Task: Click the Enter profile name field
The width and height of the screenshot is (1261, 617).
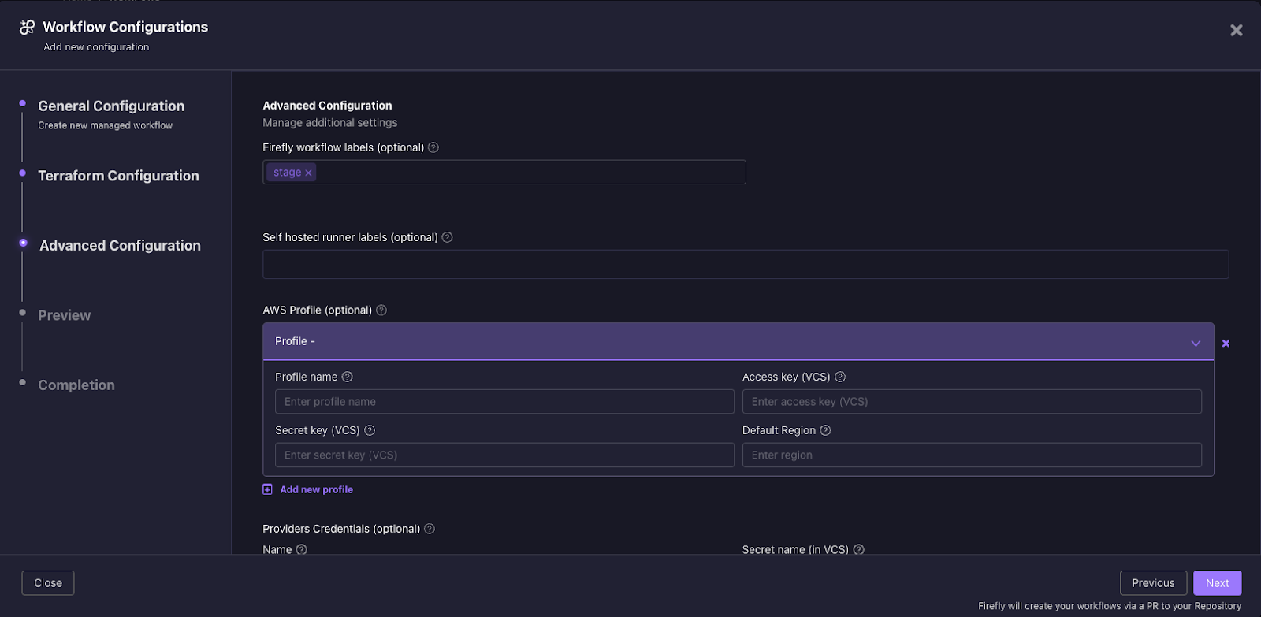Action: [x=504, y=402]
